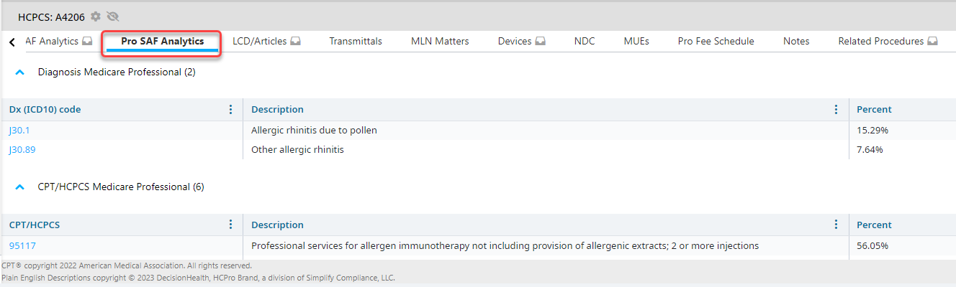This screenshot has width=956, height=287.
Task: Collapse CPT/HCPCS Medicare Professional section
Action: pyautogui.click(x=20, y=187)
